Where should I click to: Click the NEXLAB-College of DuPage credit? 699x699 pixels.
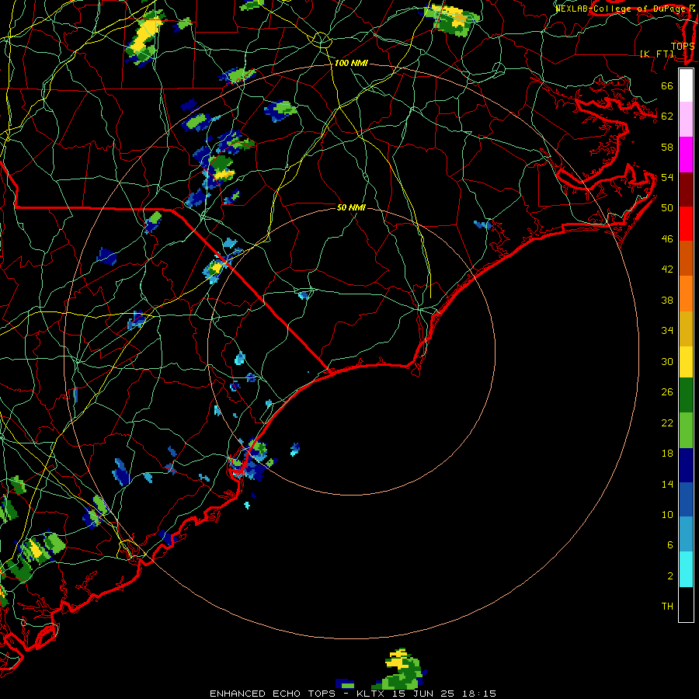coord(622,9)
